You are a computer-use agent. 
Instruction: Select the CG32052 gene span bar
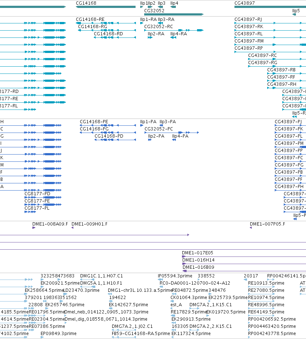coord(174,14)
